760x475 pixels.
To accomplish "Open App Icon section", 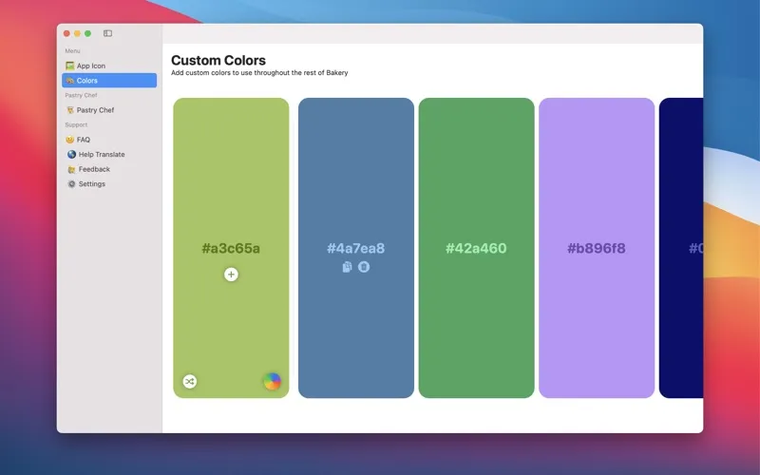I will (109, 66).
